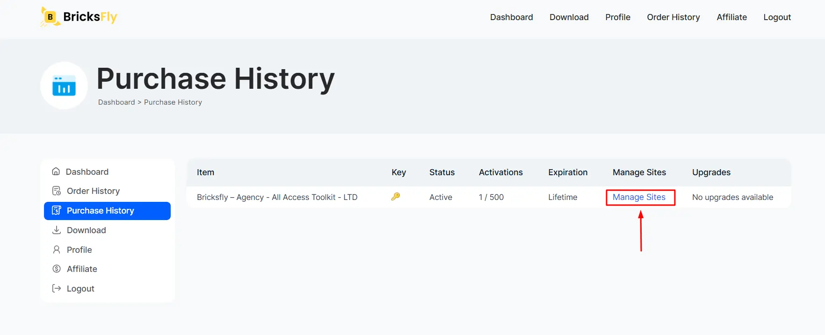Click the Purchase History chart icon
The width and height of the screenshot is (825, 335).
[x=64, y=86]
